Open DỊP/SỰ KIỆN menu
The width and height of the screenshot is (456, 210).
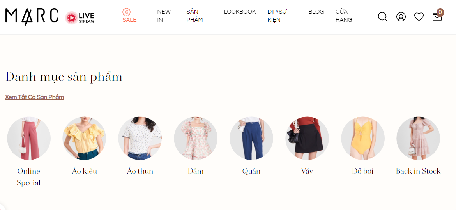click(277, 16)
